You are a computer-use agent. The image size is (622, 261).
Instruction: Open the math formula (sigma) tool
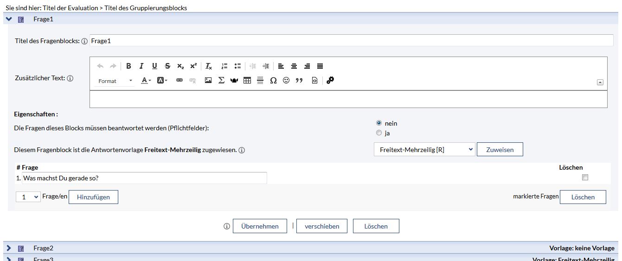[221, 81]
